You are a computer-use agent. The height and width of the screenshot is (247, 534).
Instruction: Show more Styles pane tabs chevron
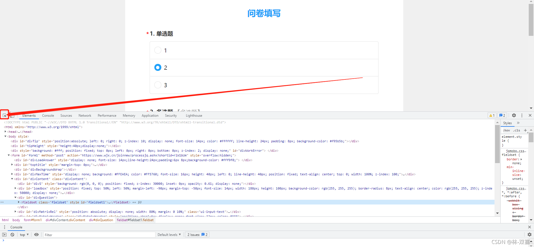point(518,123)
